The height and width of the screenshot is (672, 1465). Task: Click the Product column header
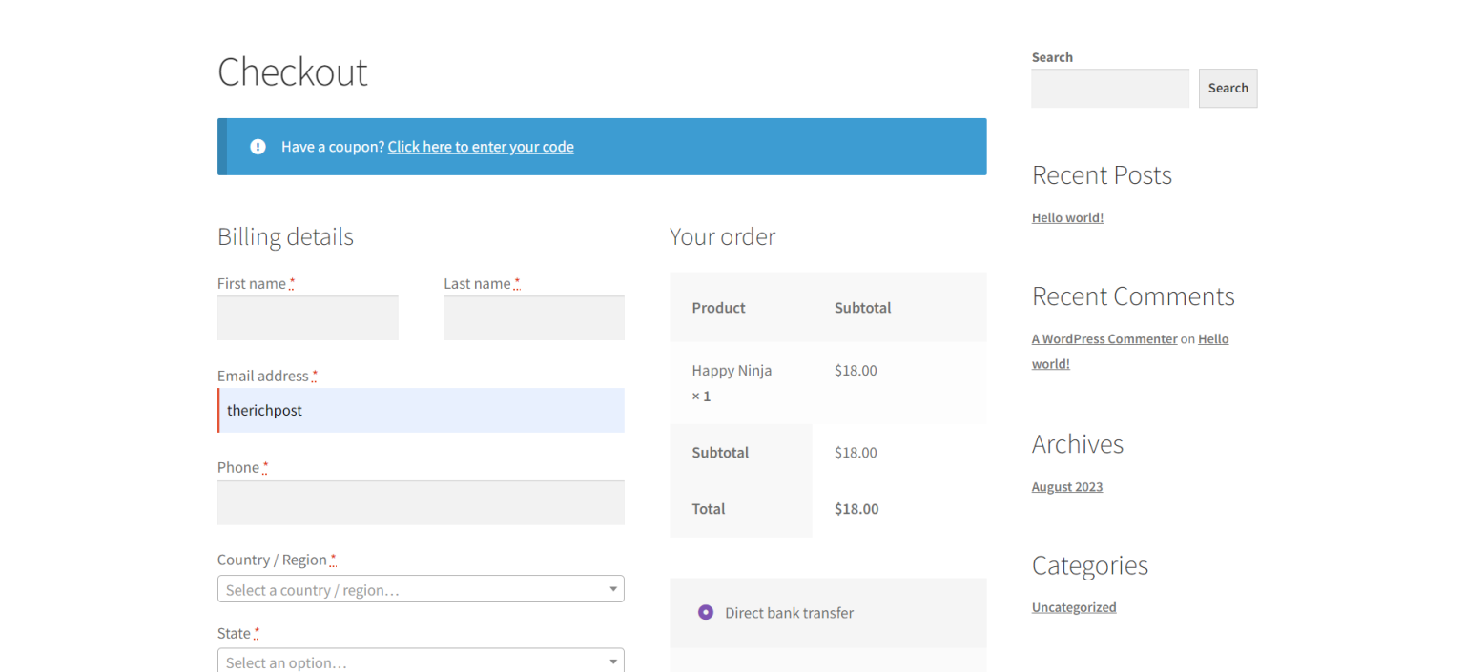[718, 308]
